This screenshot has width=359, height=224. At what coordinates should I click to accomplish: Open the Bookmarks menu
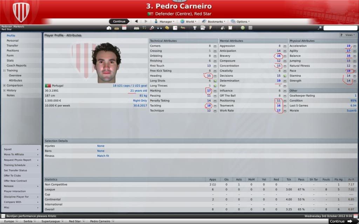tap(214, 21)
